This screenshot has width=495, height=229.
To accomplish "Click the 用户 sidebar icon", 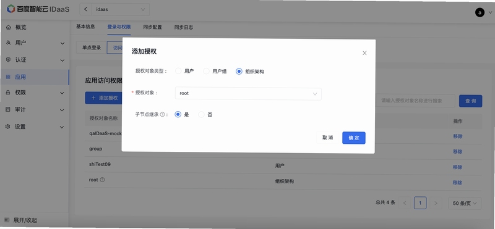I will pyautogui.click(x=9, y=43).
